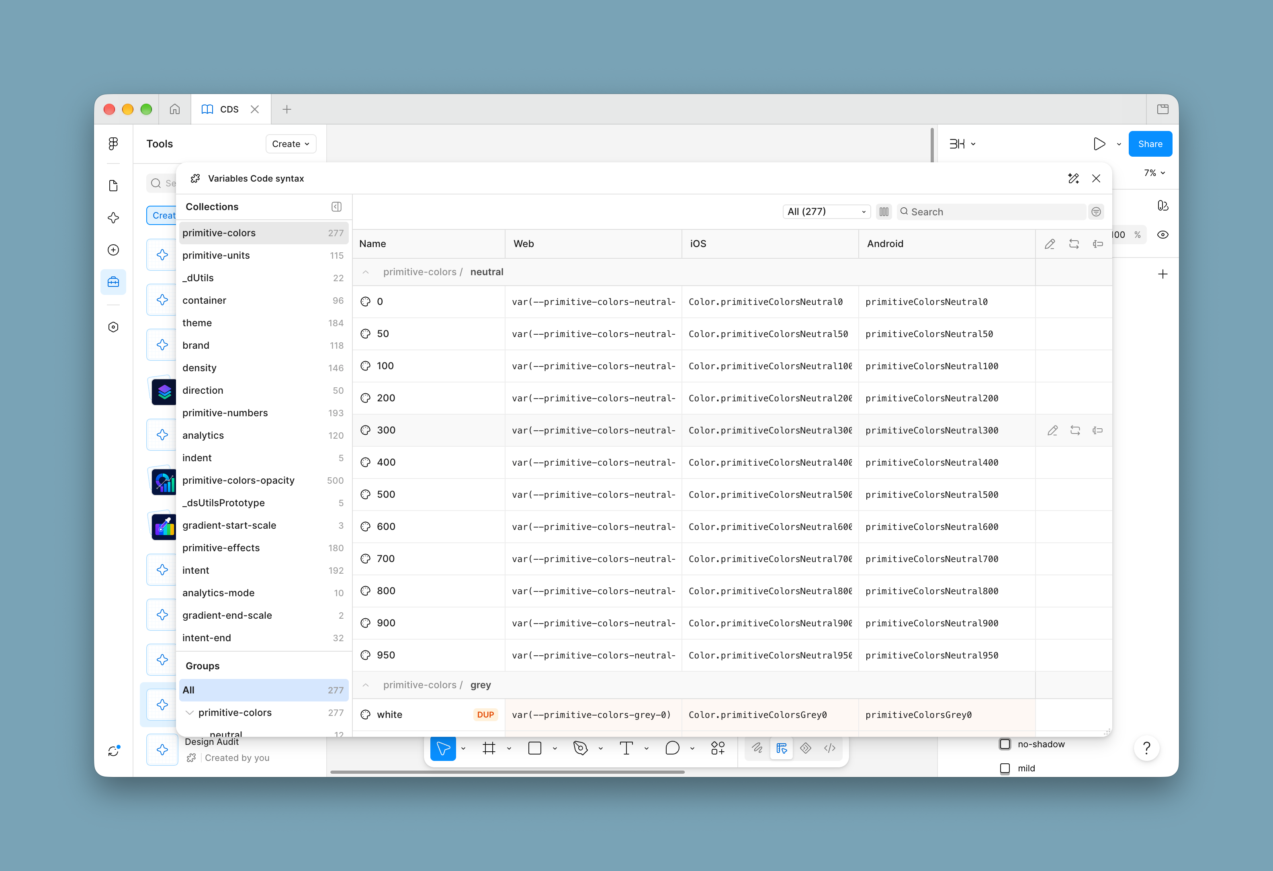The width and height of the screenshot is (1273, 871).
Task: Click the color icon of variable white
Action: pos(365,714)
